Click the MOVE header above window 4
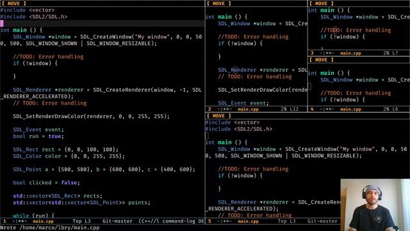The height and width of the screenshot is (231, 410). [322, 60]
